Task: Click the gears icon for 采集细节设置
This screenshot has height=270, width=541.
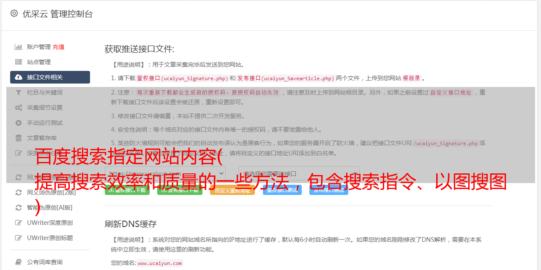Action: pos(19,108)
